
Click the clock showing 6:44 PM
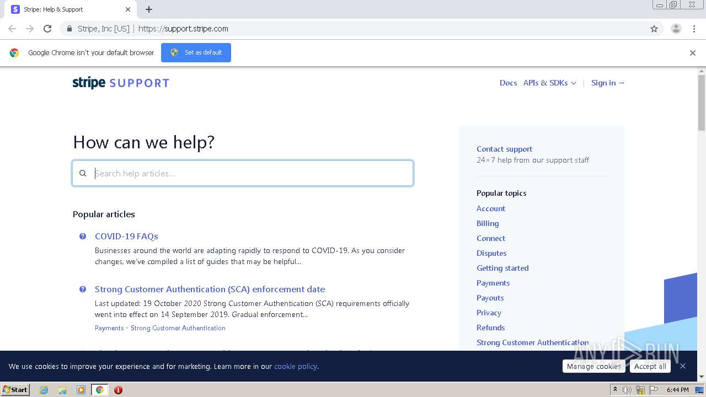(x=677, y=390)
